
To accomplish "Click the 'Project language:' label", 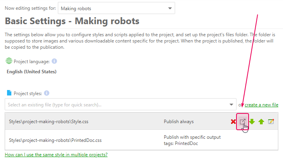I will click(x=32, y=62).
